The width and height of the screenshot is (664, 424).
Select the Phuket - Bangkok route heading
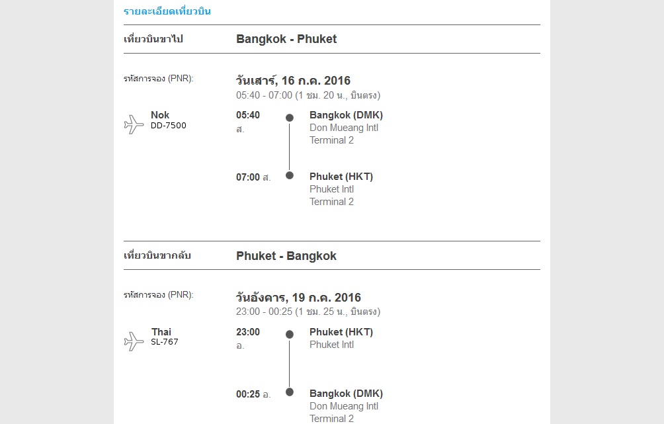[286, 256]
